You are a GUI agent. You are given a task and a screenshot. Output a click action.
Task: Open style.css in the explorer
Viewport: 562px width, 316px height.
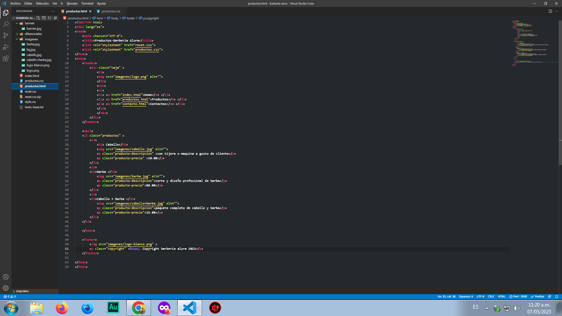pos(30,102)
